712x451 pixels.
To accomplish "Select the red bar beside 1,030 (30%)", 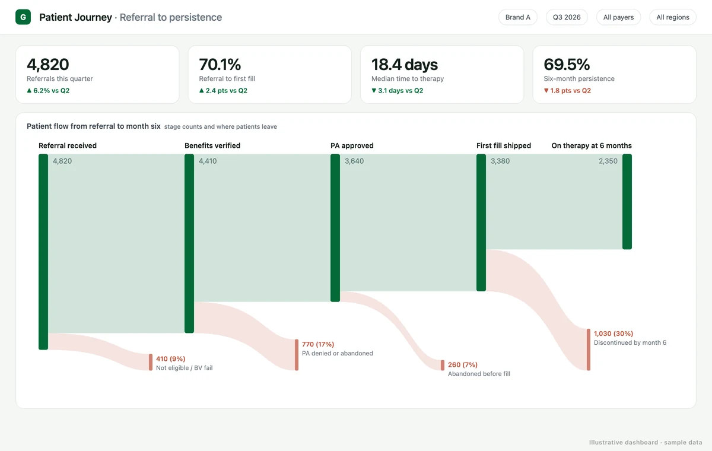I will (x=589, y=350).
